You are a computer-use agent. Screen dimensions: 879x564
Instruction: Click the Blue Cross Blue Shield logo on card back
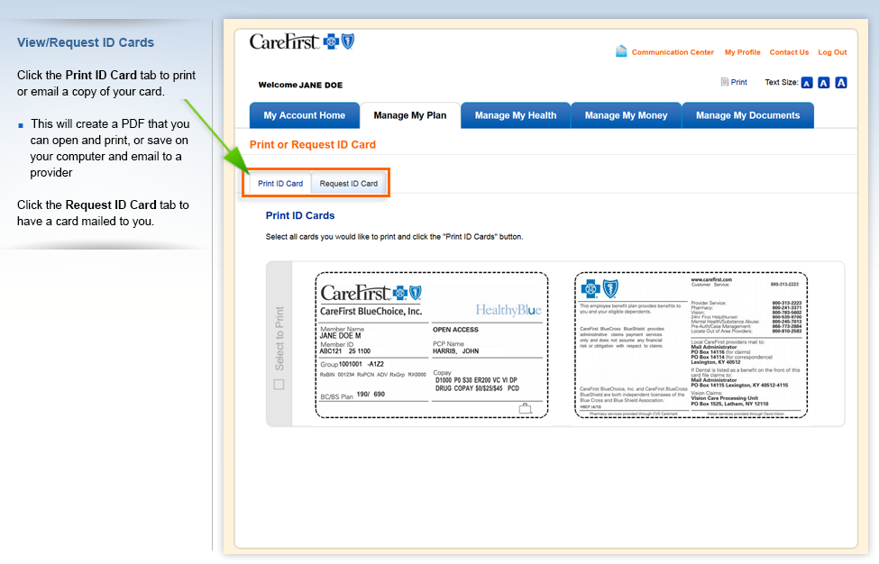click(x=600, y=289)
